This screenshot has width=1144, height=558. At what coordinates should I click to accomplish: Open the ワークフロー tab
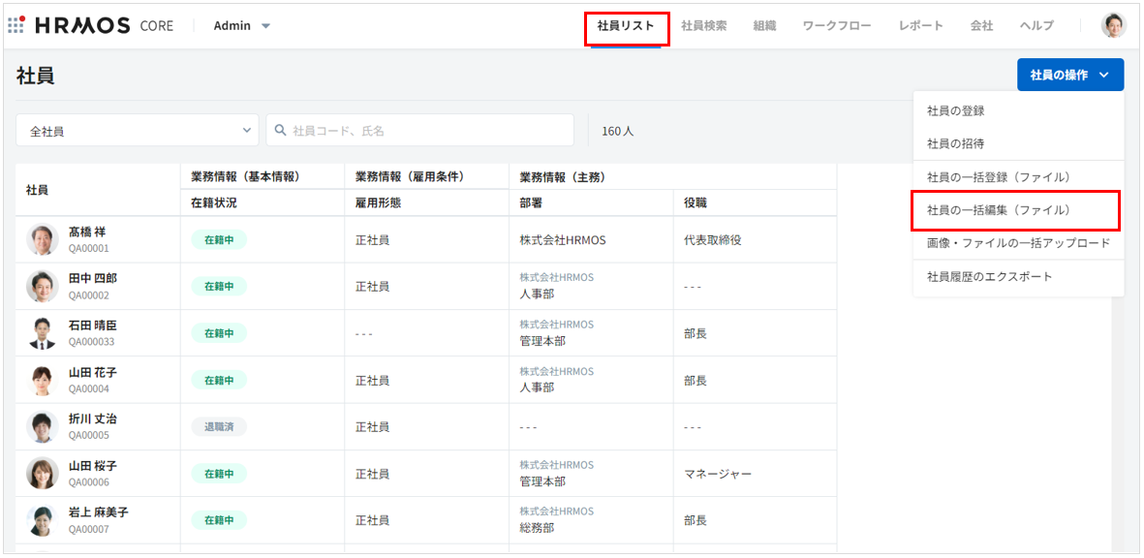point(837,25)
